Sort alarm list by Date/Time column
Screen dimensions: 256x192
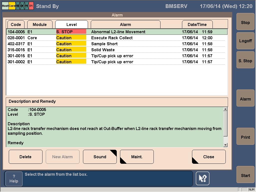[197, 24]
